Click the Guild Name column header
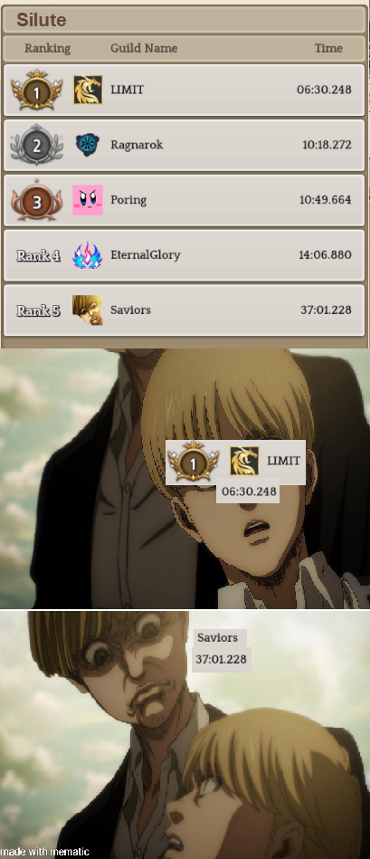This screenshot has height=859, width=370. tap(144, 48)
